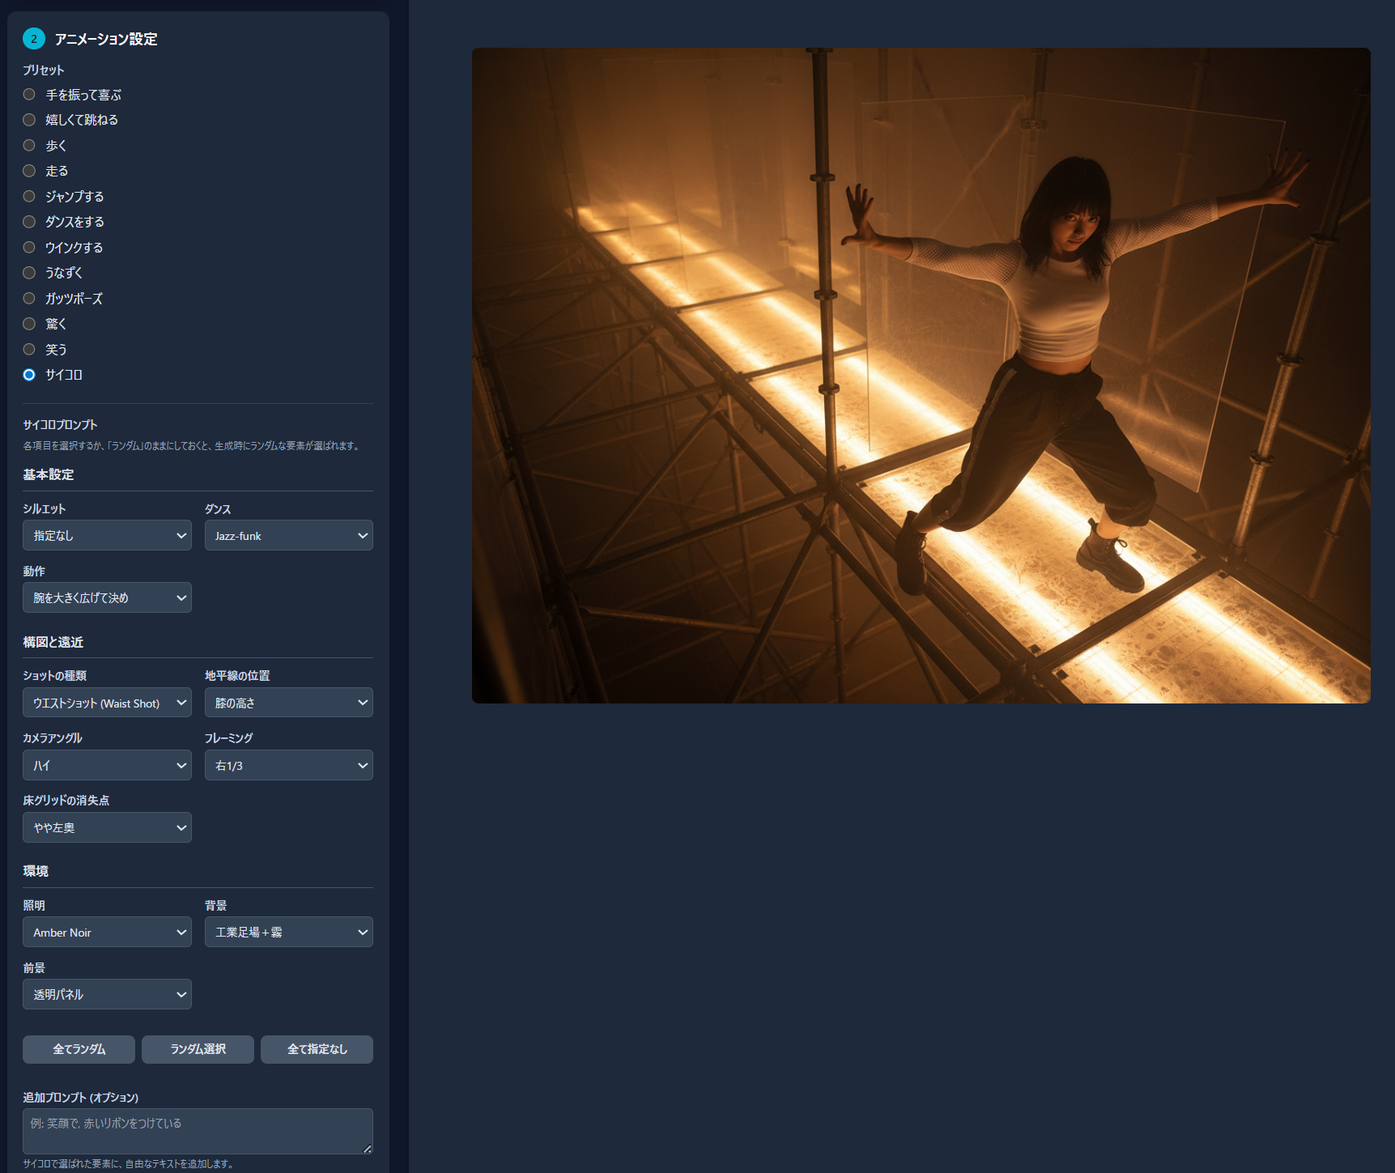Select the ジャンプする preset
The height and width of the screenshot is (1173, 1395).
29,197
